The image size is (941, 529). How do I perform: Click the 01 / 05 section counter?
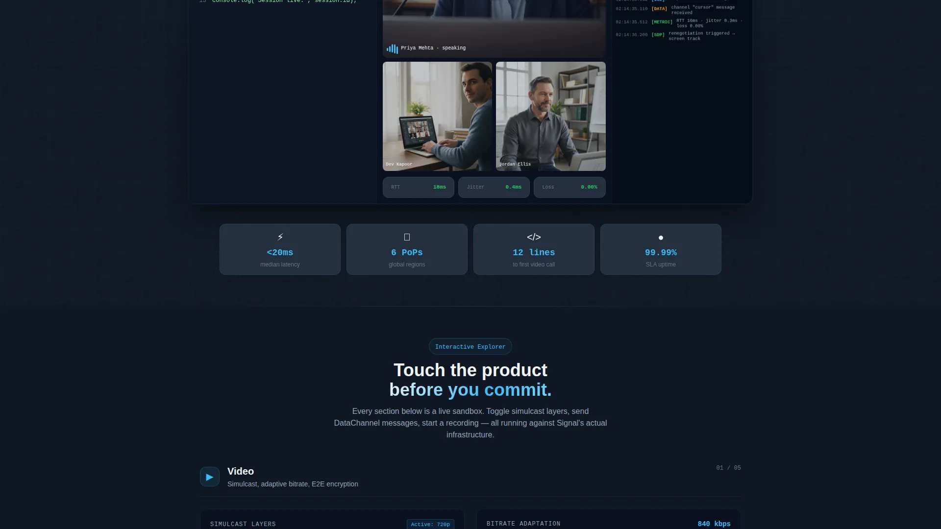click(x=728, y=468)
